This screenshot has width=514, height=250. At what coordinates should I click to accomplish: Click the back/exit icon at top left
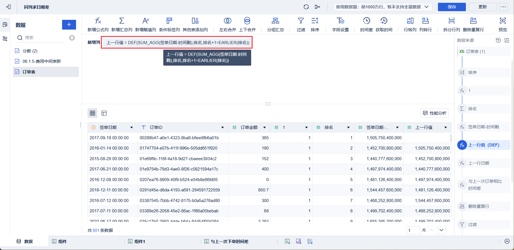point(8,7)
